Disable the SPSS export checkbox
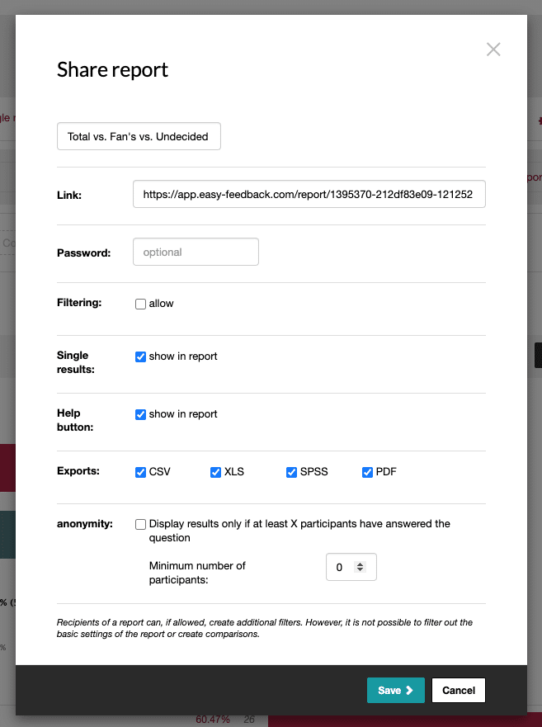Image resolution: width=542 pixels, height=727 pixels. click(292, 472)
